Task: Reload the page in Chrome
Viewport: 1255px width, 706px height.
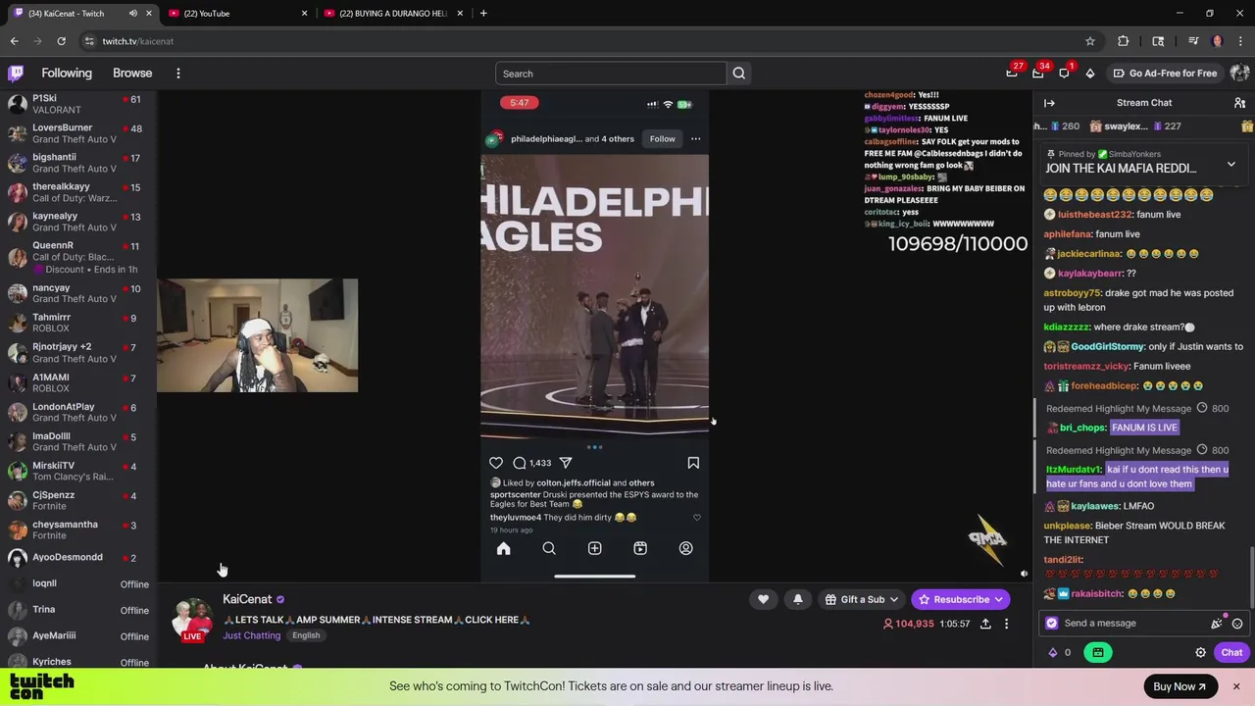Action: (x=61, y=41)
